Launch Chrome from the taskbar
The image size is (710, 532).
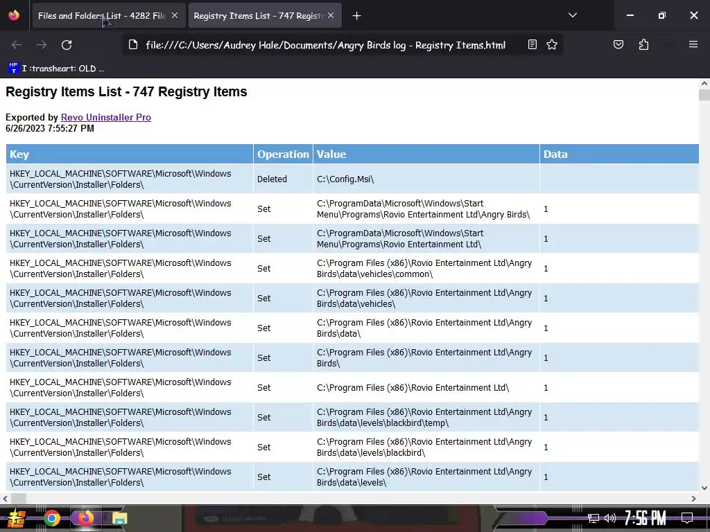[52, 518]
